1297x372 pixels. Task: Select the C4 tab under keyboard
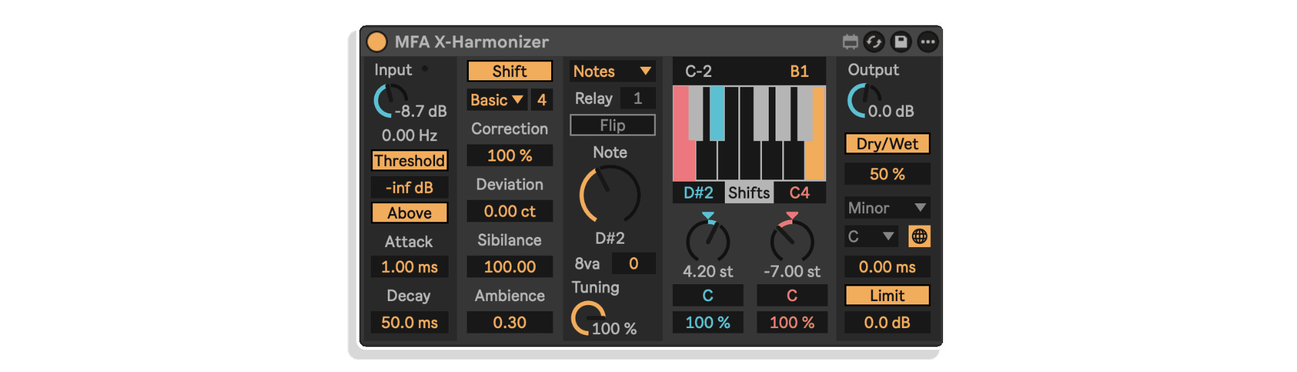800,193
